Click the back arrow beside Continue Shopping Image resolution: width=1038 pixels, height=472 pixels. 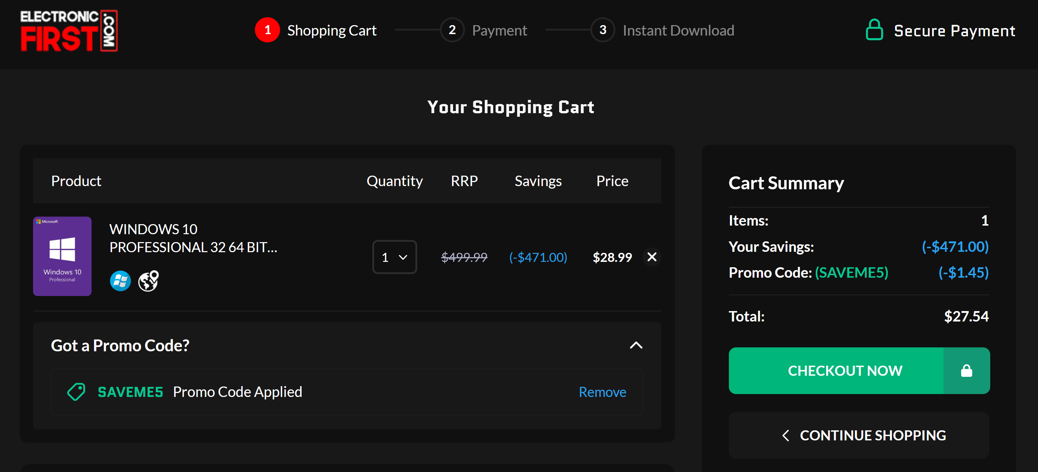click(x=785, y=435)
